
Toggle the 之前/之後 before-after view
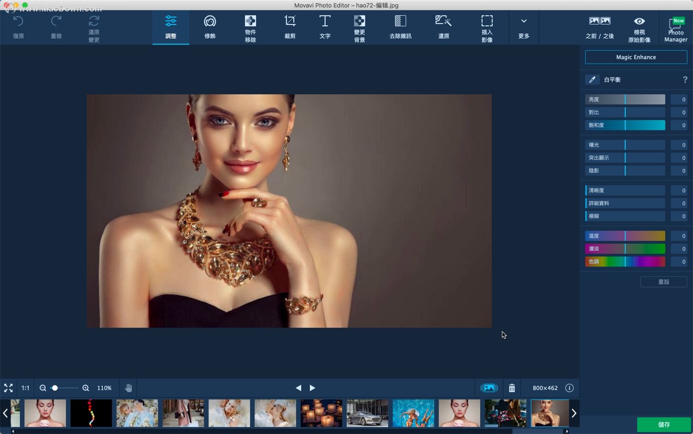click(600, 27)
